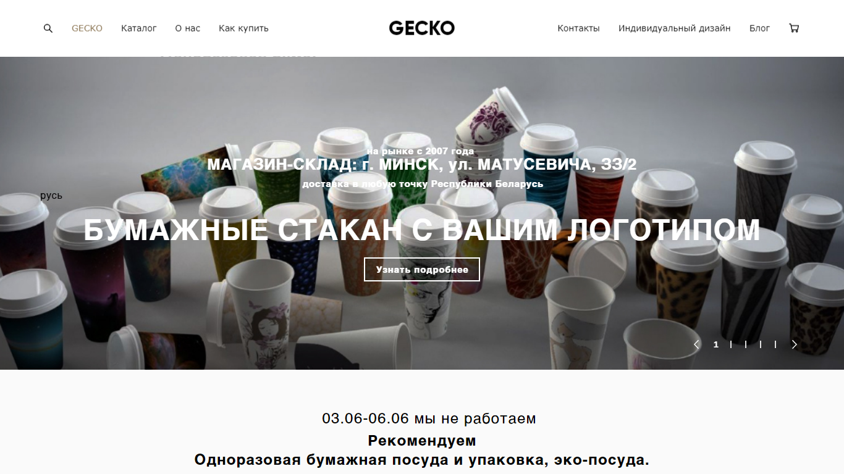Viewport: 844px width, 474px height.
Task: Open the Блог page
Action: (x=759, y=28)
